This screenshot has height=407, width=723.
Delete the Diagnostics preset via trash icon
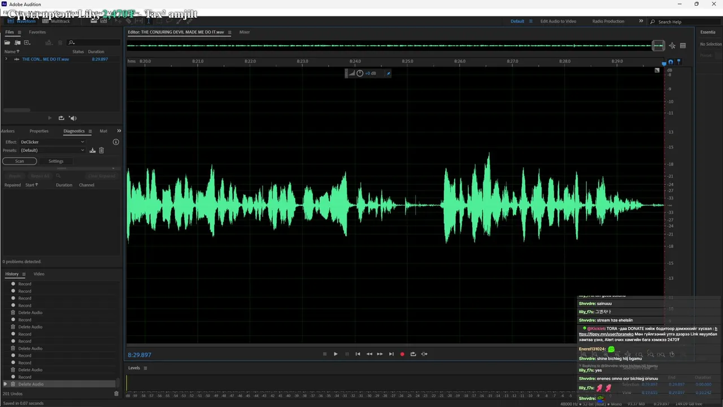pos(102,150)
